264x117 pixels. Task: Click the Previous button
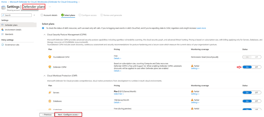point(47,115)
